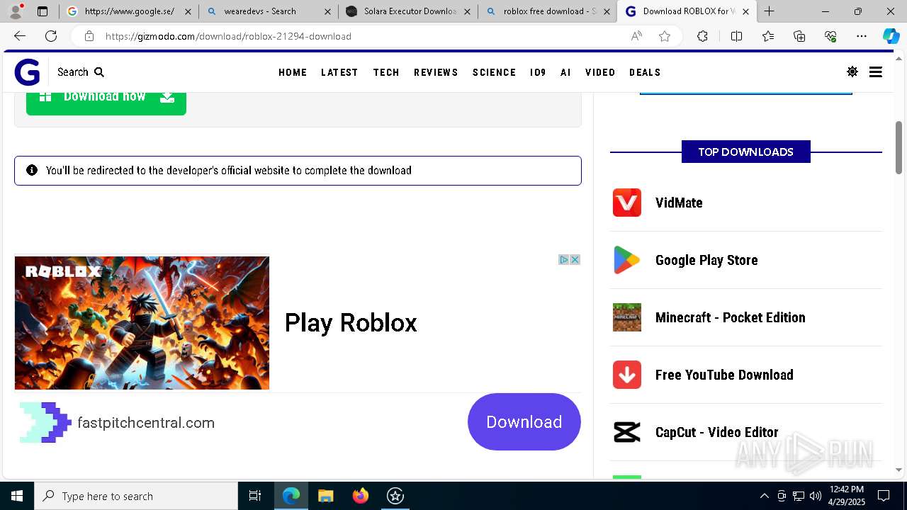The width and height of the screenshot is (907, 510).
Task: Activate Read aloud icon in address bar
Action: pyautogui.click(x=636, y=36)
